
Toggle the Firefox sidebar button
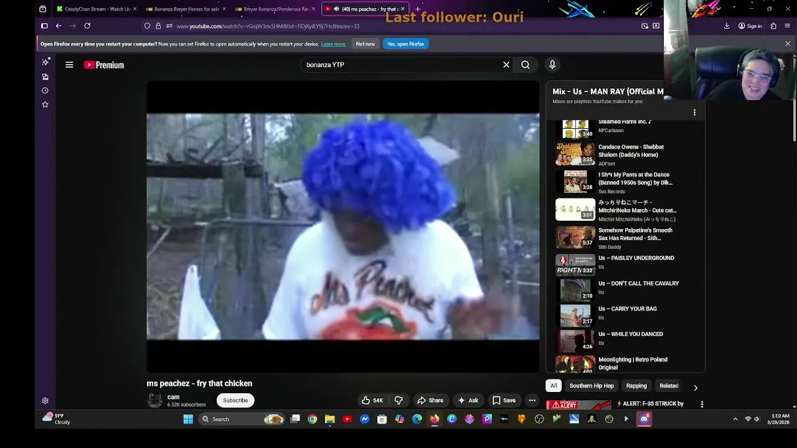tap(44, 26)
